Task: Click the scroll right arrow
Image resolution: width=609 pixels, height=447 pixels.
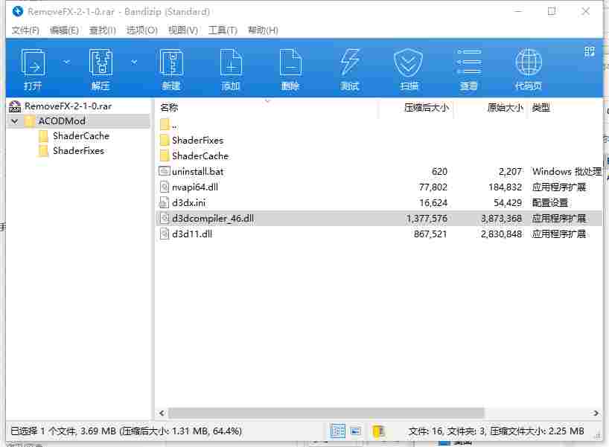Action: 596,414
